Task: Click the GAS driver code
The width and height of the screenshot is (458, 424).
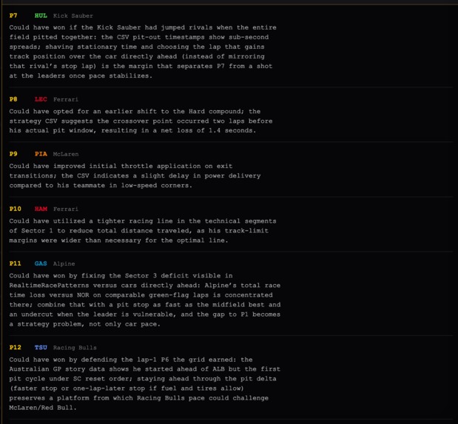Action: (x=41, y=263)
